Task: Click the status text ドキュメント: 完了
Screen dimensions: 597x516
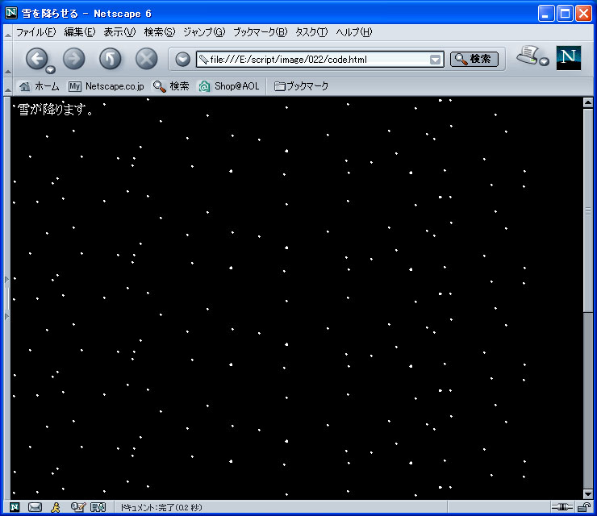Action: [x=161, y=507]
